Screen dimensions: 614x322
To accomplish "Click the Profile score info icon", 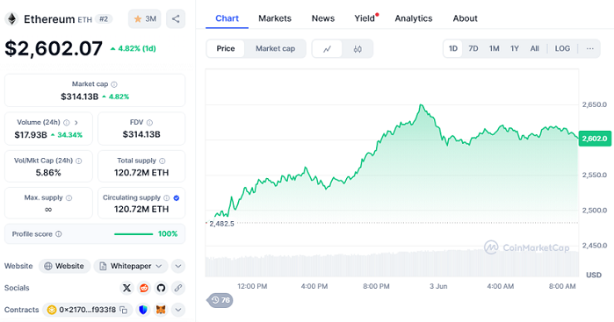I will click(x=58, y=234).
